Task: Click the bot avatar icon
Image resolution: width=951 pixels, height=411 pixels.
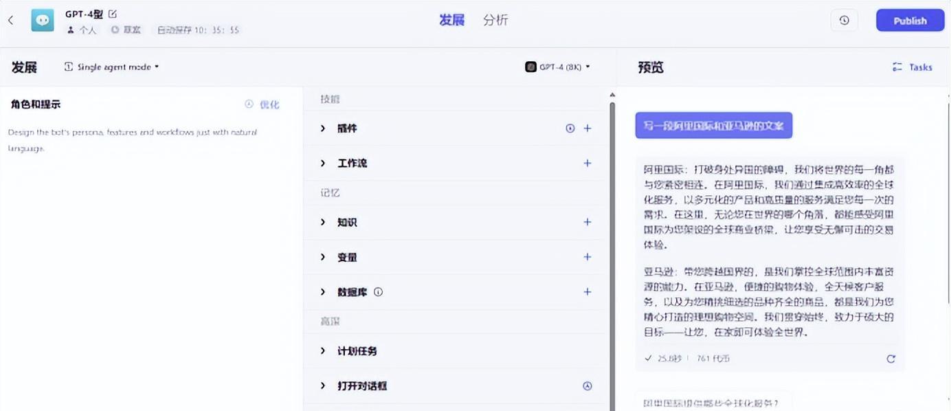Action: click(x=43, y=21)
